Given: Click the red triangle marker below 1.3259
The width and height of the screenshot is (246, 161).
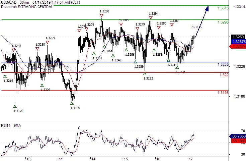Looking at the screenshot, I should [48, 43].
